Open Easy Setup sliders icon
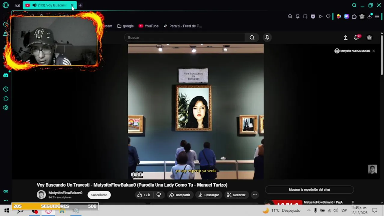 (x=377, y=16)
